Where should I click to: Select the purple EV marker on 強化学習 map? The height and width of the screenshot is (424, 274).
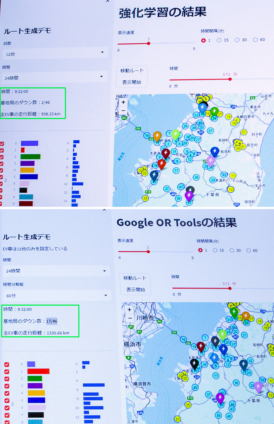(189, 195)
